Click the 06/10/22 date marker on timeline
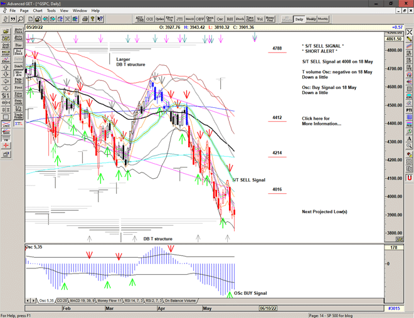414x318 pixels. pos(268,308)
